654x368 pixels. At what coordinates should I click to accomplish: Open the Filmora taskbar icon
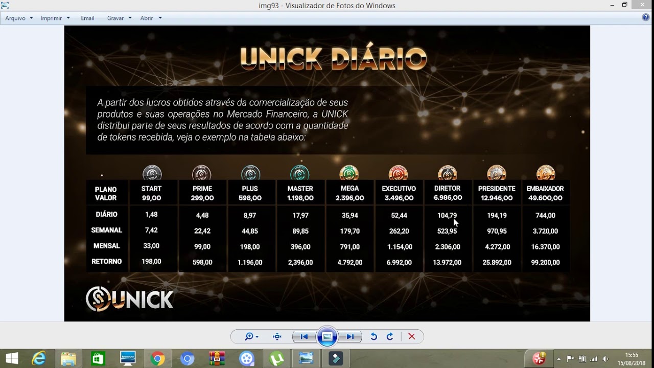(336, 358)
